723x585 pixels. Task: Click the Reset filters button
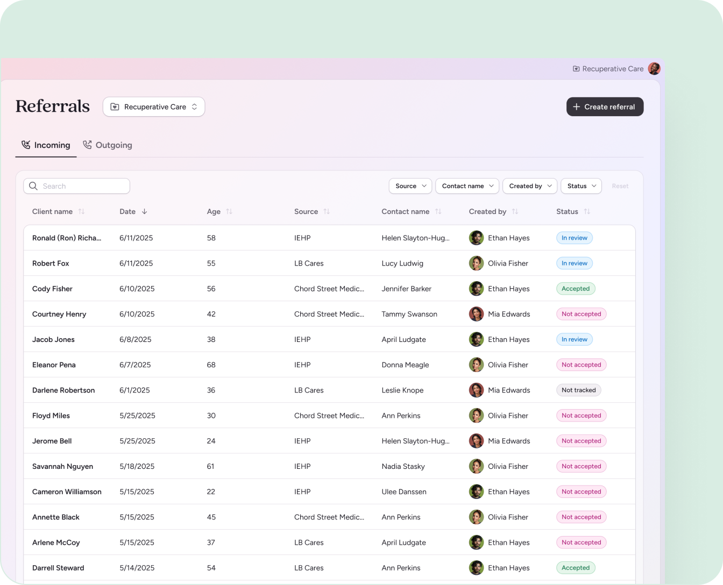[x=620, y=186]
